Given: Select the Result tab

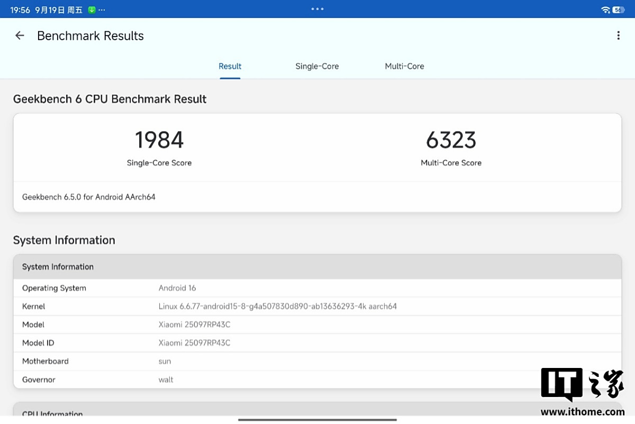Looking at the screenshot, I should pyautogui.click(x=230, y=66).
